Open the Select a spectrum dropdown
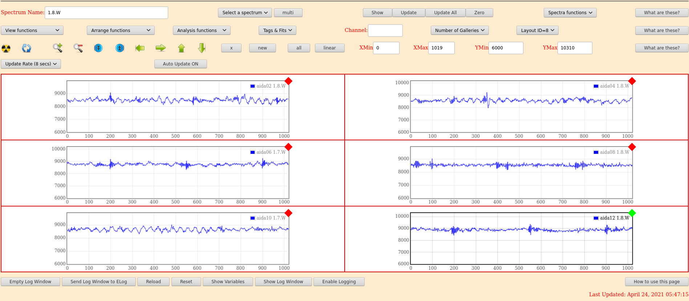Viewport: 689px width, 301px height. pyautogui.click(x=245, y=13)
